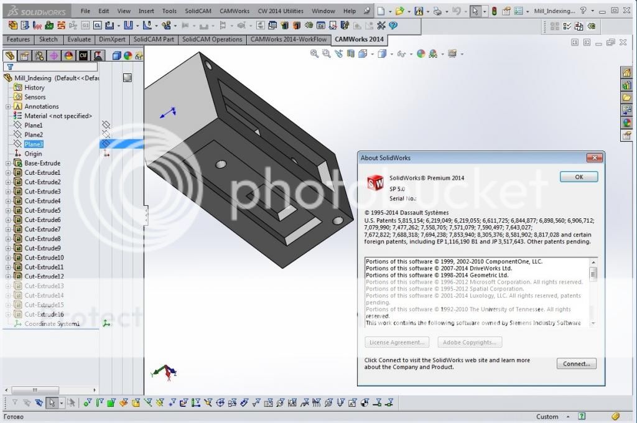Screen dimensions: 637x423
Task: Click the New document icon
Action: coord(381,11)
